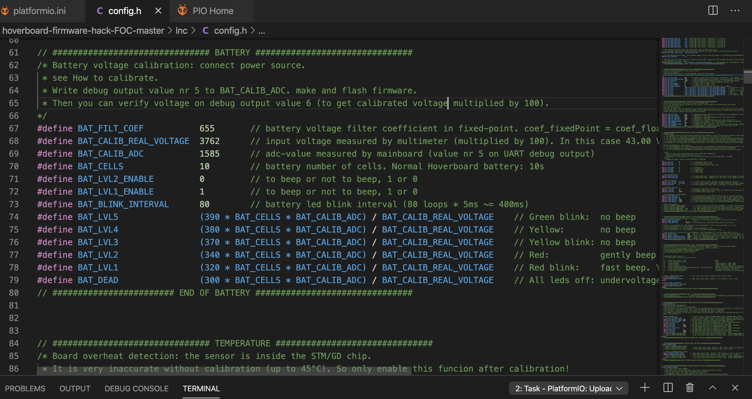Click the value 80 of BAT_BLINK_INTERVAL
Image resolution: width=752 pixels, height=399 pixels.
(204, 204)
